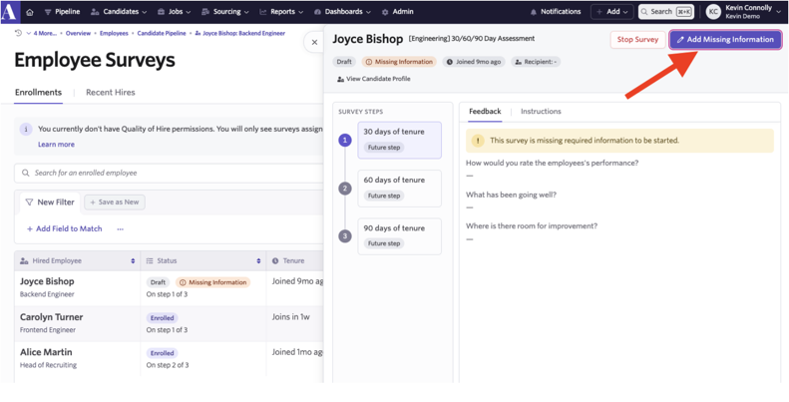Go to the Overview breadcrumb

(78, 33)
